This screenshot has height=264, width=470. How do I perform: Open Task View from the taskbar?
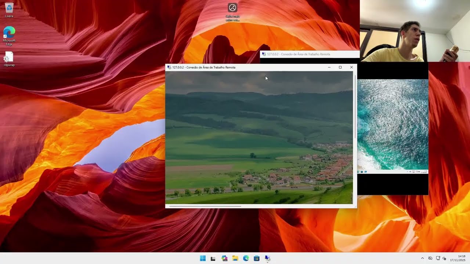[213, 258]
